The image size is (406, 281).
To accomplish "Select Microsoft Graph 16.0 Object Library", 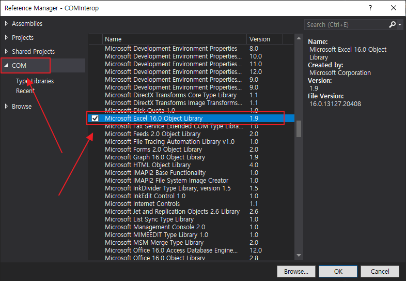I will coord(191,157).
